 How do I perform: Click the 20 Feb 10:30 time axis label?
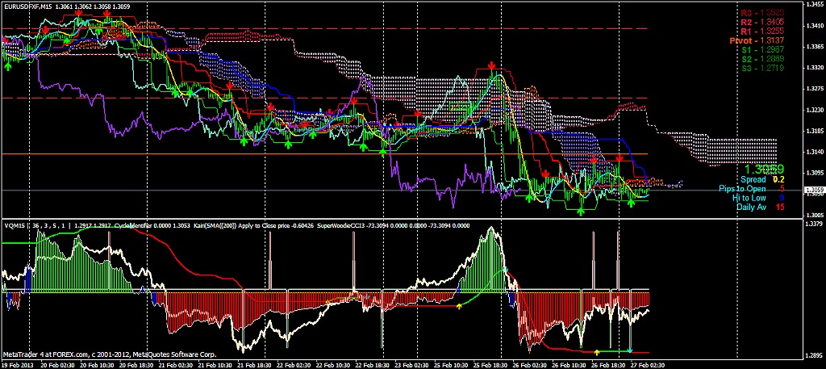point(95,364)
